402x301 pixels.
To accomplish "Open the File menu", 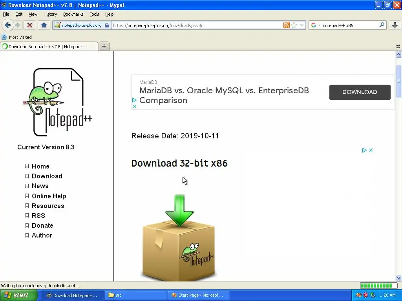I will click(6, 14).
